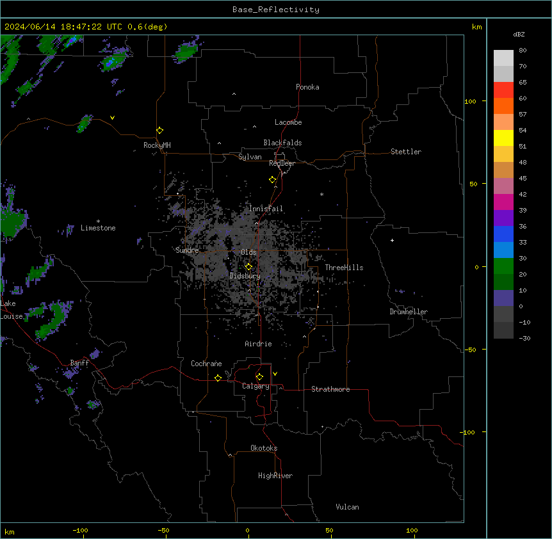Click the yellow V marker northwest of RockyMH
Screen dimensions: 552x539
click(112, 118)
